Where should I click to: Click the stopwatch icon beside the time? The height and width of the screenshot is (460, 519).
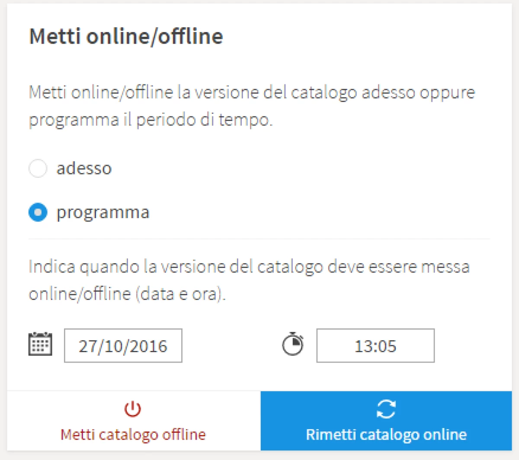[x=293, y=344]
